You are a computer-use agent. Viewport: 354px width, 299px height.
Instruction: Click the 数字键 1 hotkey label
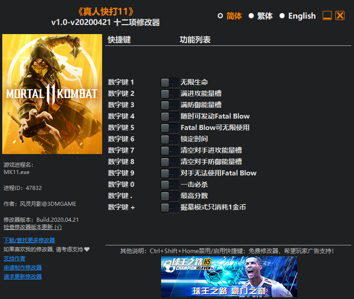coord(121,82)
